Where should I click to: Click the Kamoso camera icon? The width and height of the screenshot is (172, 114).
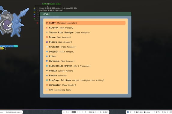coord(47,76)
